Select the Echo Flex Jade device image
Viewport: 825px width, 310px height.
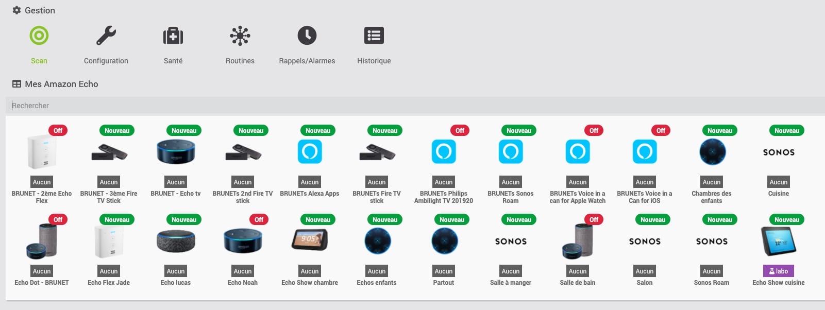click(109, 241)
